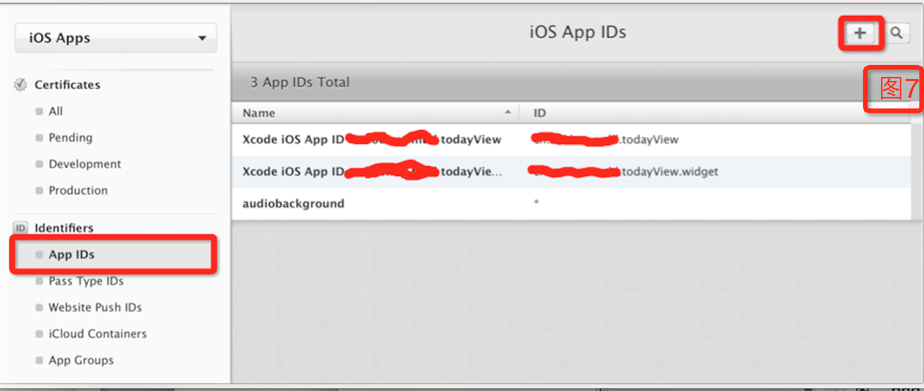924x391 pixels.
Task: Select the todayView.widget App ID row
Action: [x=571, y=172]
